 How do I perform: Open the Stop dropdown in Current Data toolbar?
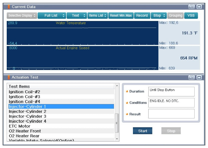tap(159, 16)
